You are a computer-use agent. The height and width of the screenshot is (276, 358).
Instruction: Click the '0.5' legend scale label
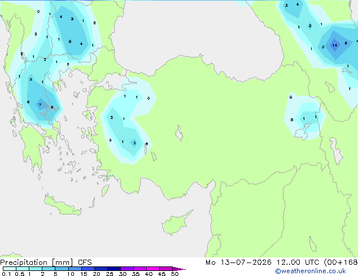pos(20,274)
